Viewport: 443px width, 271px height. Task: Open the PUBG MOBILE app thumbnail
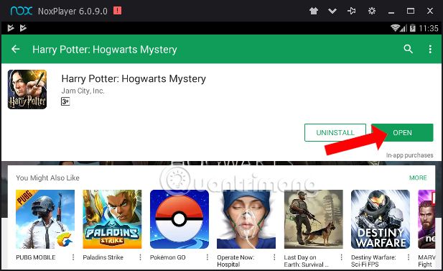pos(45,219)
